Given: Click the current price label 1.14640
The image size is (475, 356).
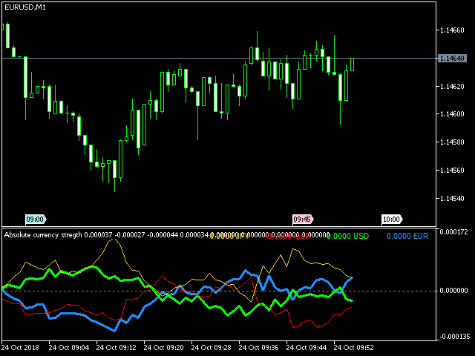Looking at the screenshot, I should [x=453, y=58].
